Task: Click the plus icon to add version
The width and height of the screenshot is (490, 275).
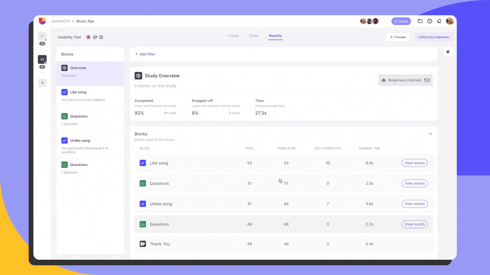Action: click(x=42, y=83)
